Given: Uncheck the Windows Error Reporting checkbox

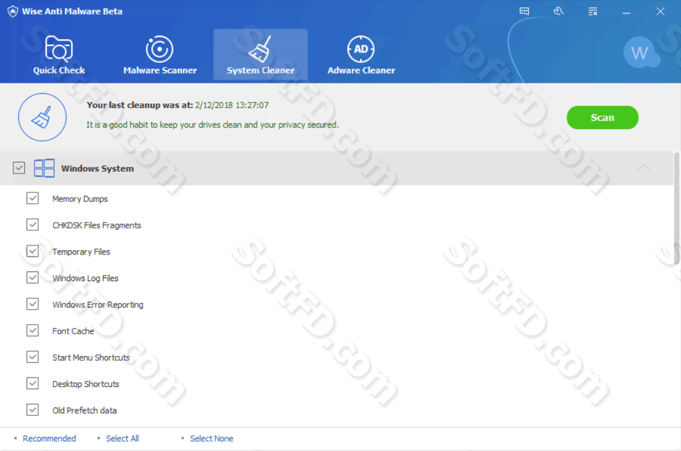Looking at the screenshot, I should click(33, 304).
